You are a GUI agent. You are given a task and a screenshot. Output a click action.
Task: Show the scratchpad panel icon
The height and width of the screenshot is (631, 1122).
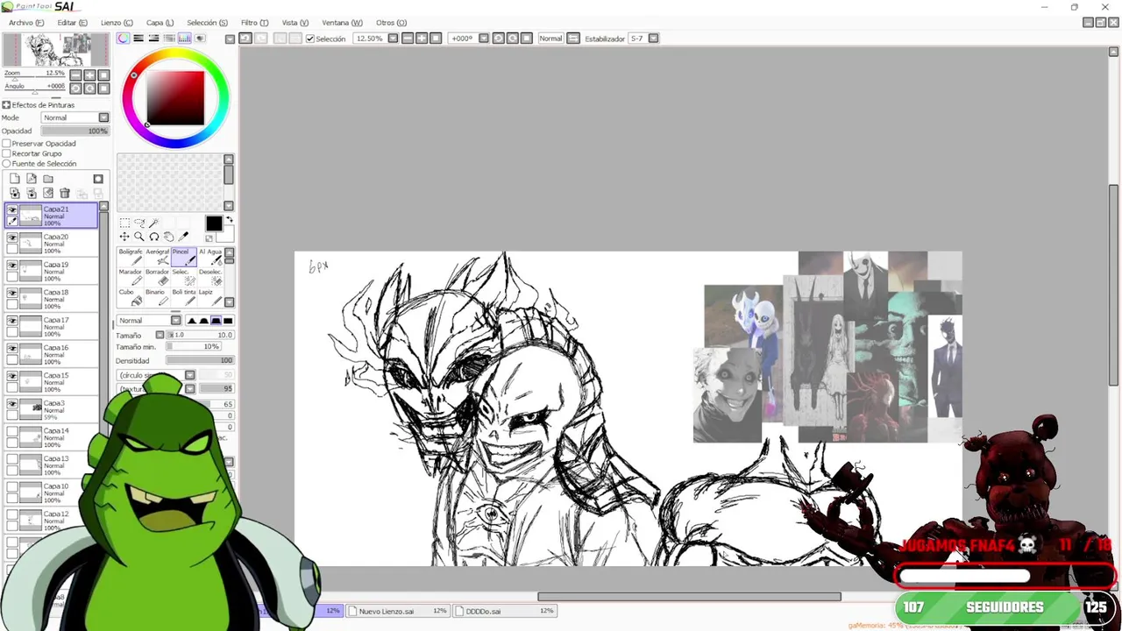coord(200,39)
